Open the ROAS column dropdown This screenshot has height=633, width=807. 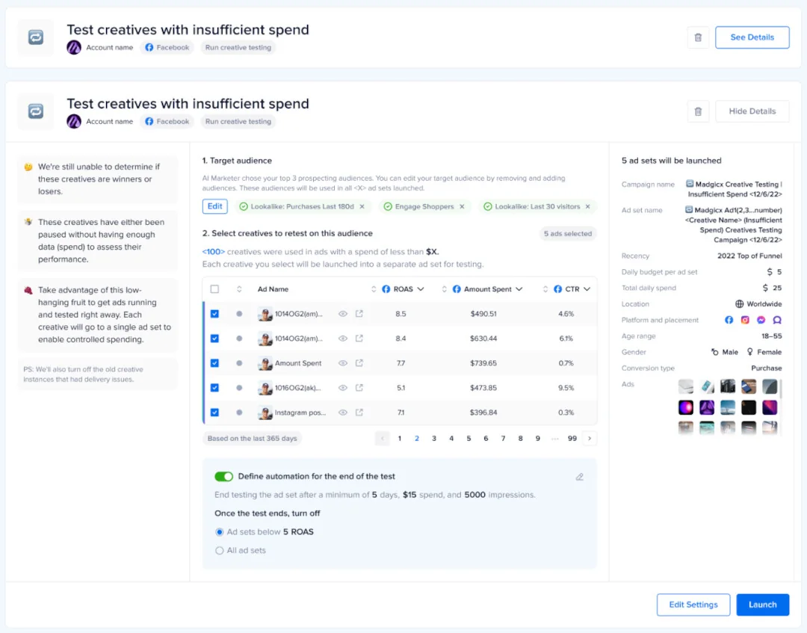421,289
